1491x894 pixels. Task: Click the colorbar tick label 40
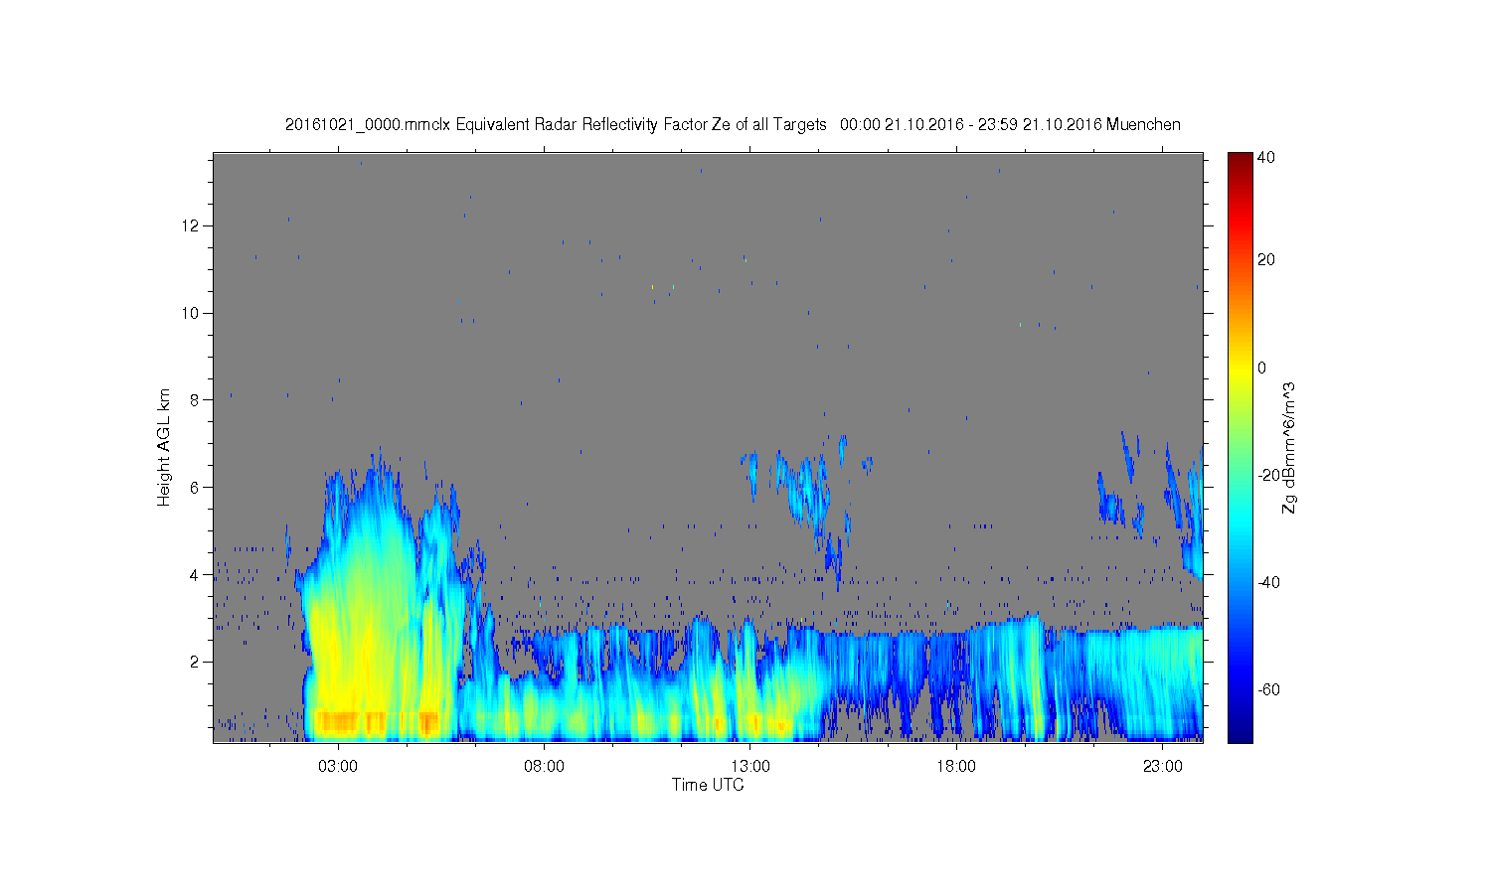[1266, 157]
